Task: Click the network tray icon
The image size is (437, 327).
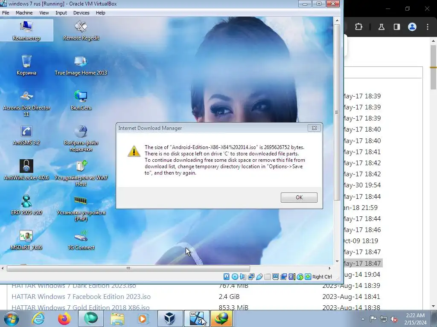Action: coord(384,319)
